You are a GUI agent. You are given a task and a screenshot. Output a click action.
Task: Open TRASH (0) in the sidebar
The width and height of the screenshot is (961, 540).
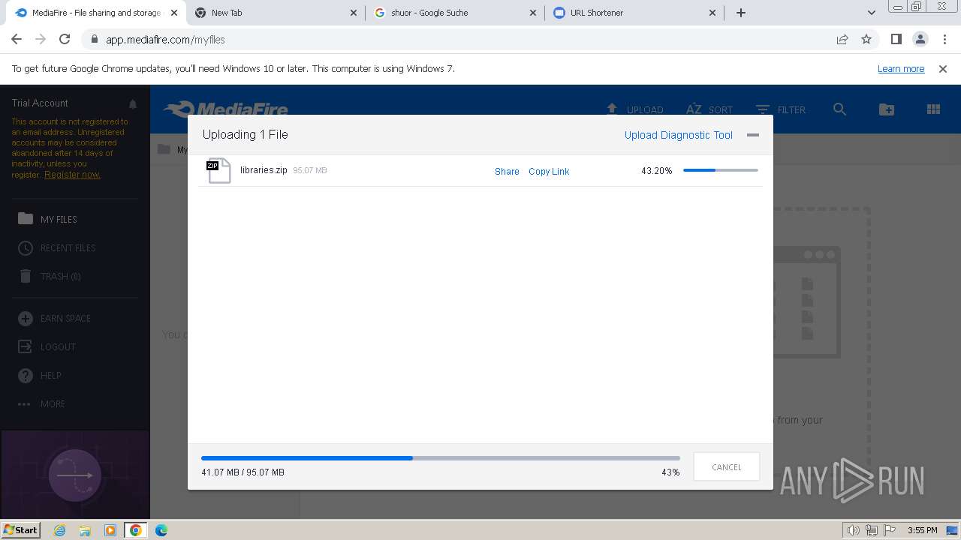point(60,276)
